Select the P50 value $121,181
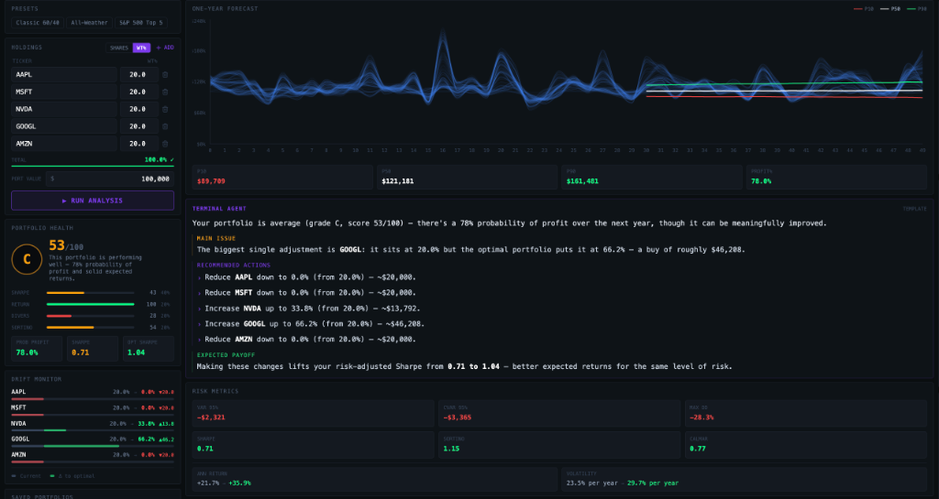This screenshot has width=939, height=499. [398, 181]
